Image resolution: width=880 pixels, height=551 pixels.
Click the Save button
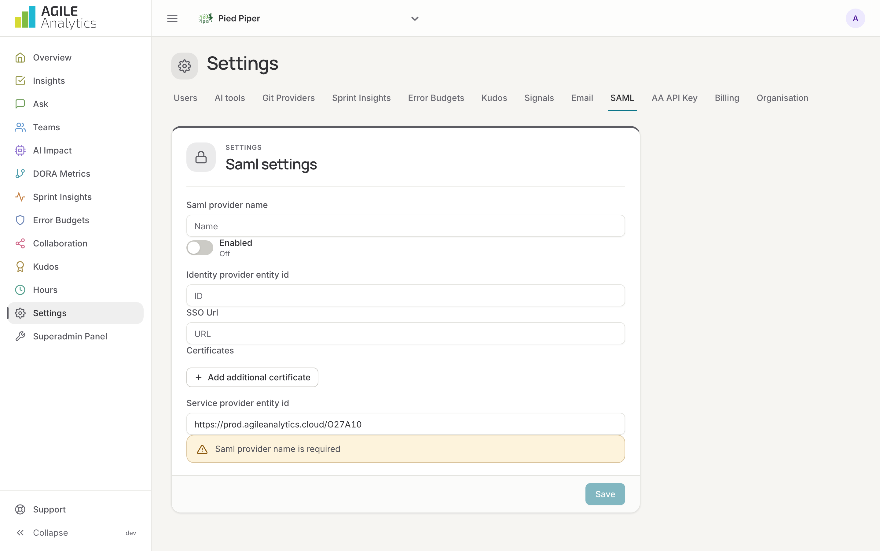coord(605,494)
